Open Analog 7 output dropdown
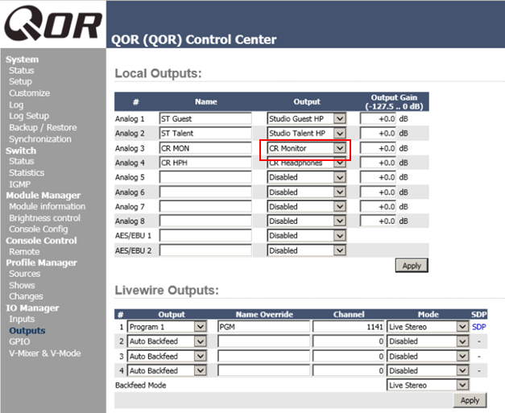This screenshot has height=413, width=505. (x=307, y=206)
